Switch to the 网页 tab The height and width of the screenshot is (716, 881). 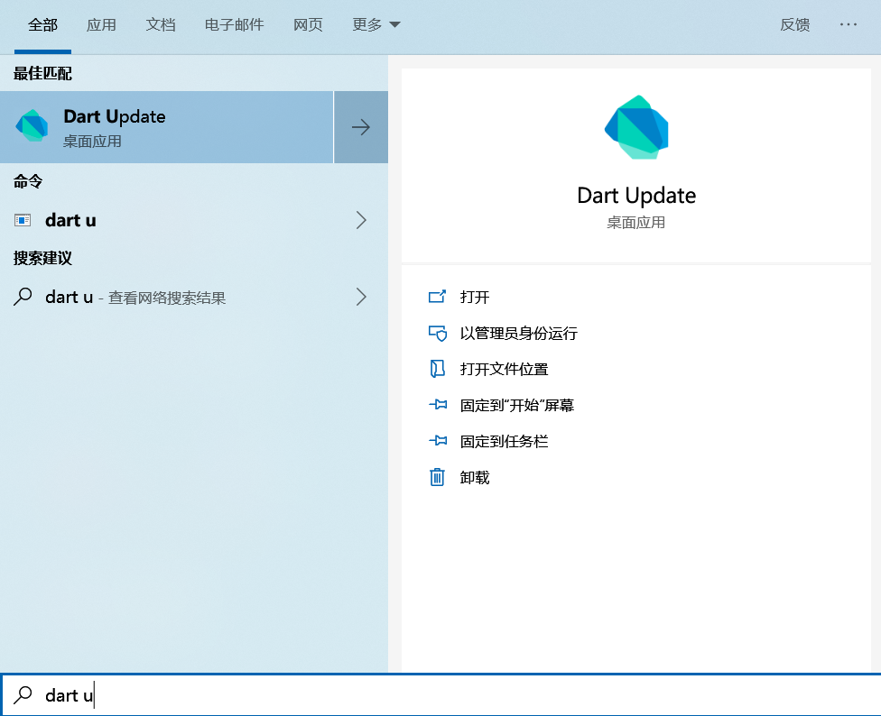[308, 24]
